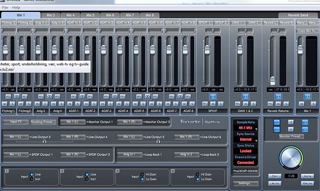Toggle monitor button 3
The width and height of the screenshot is (320, 191).
[x=291, y=122]
